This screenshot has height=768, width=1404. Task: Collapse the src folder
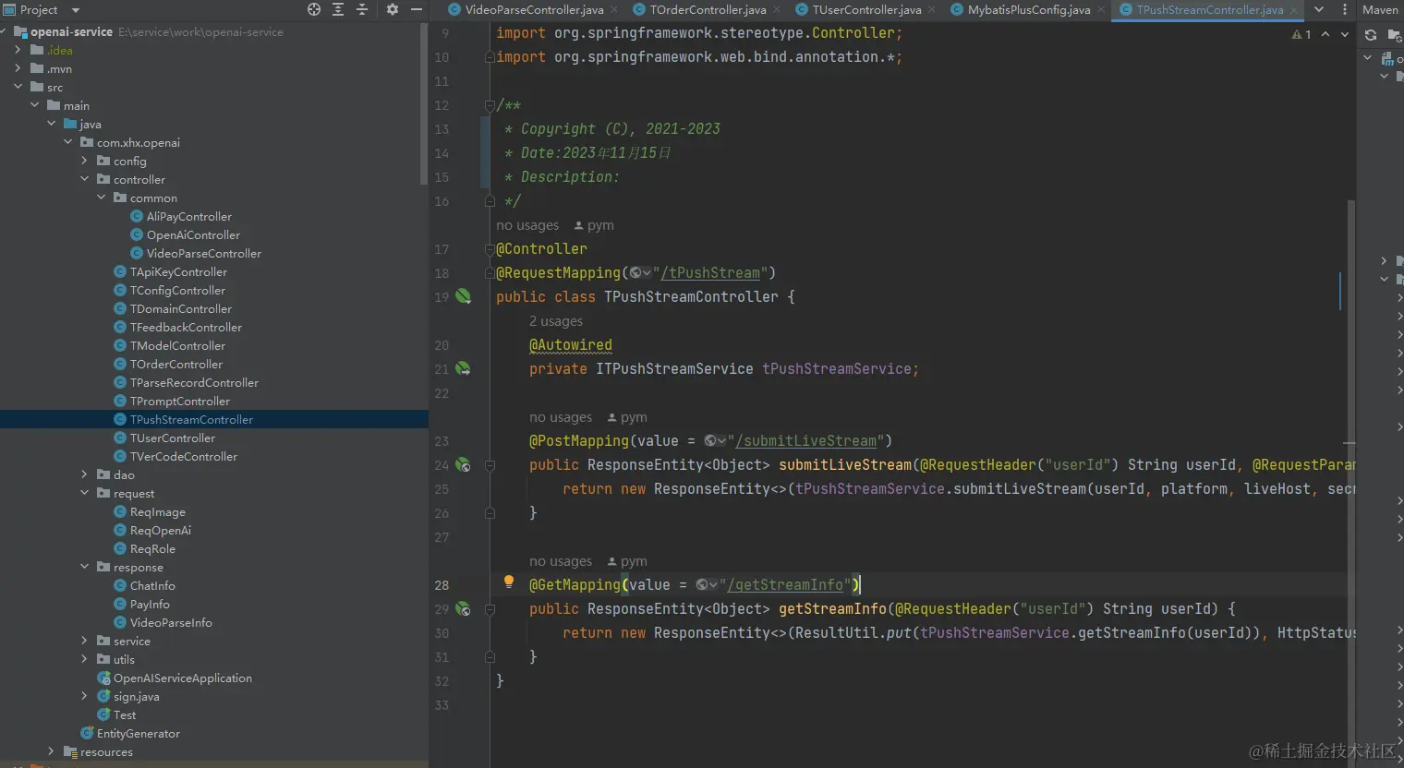[x=18, y=87]
